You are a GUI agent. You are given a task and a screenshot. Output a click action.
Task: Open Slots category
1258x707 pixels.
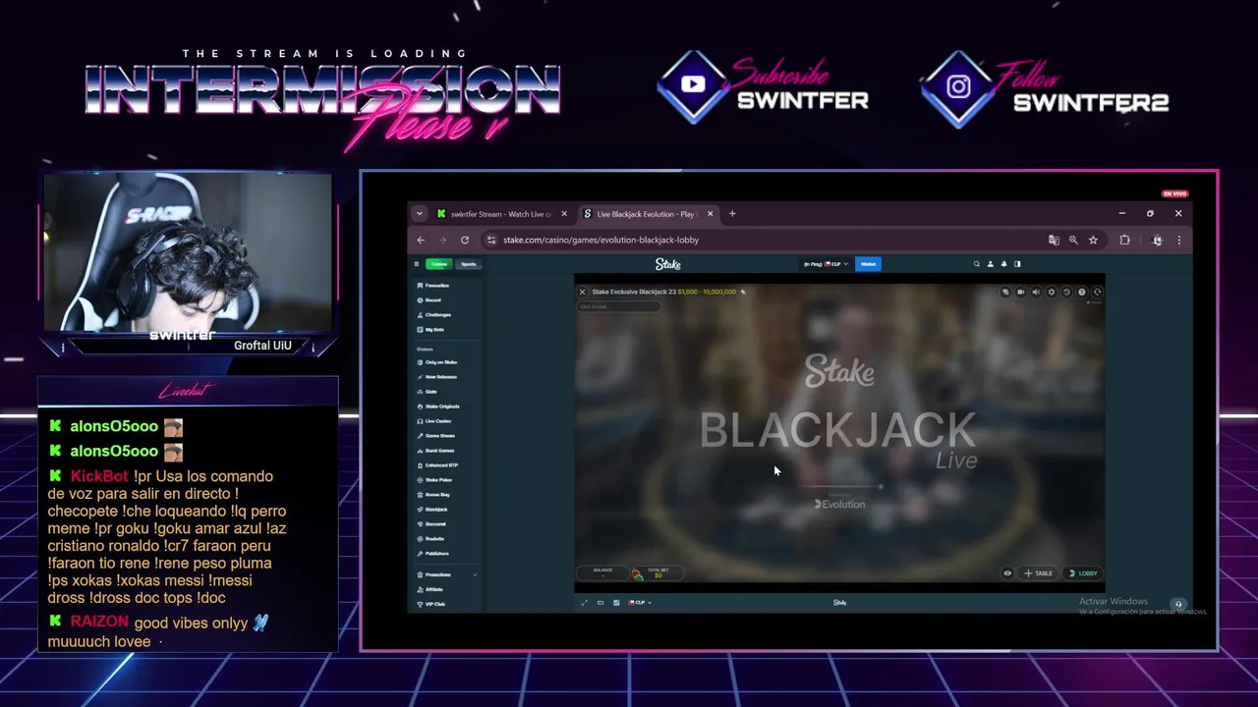(428, 392)
